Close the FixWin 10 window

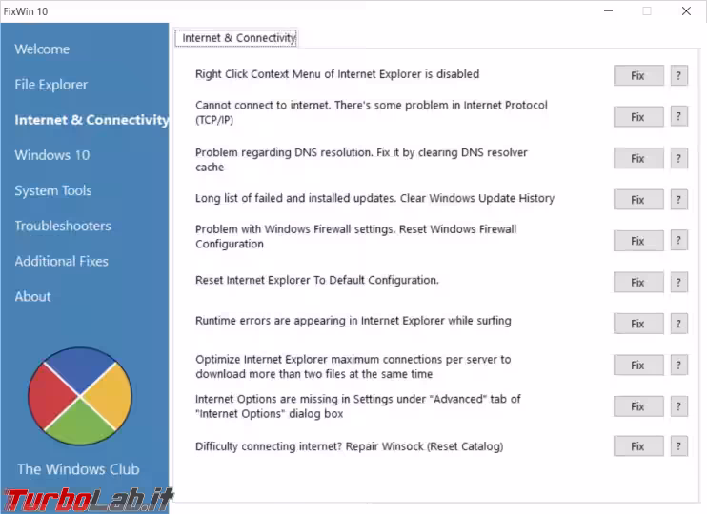click(686, 10)
